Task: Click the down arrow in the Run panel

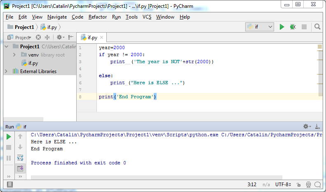Action: pos(20,147)
